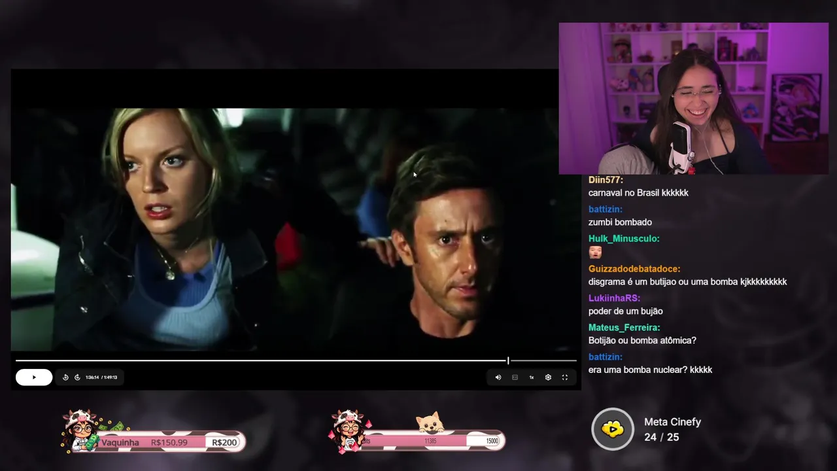Click the video progress seek bar
Viewport: 837px width, 471px height.
click(296, 360)
